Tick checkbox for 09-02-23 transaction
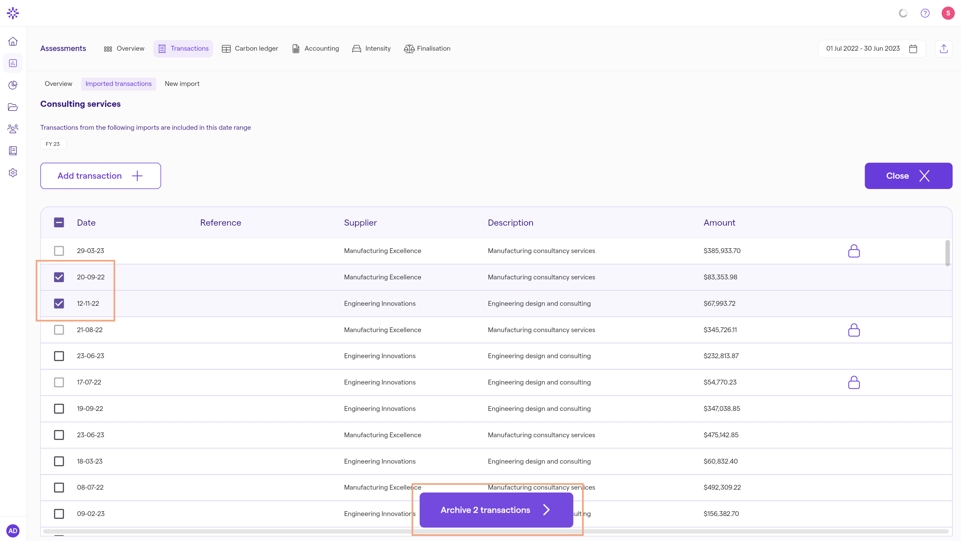This screenshot has height=541, width=961. click(x=59, y=514)
